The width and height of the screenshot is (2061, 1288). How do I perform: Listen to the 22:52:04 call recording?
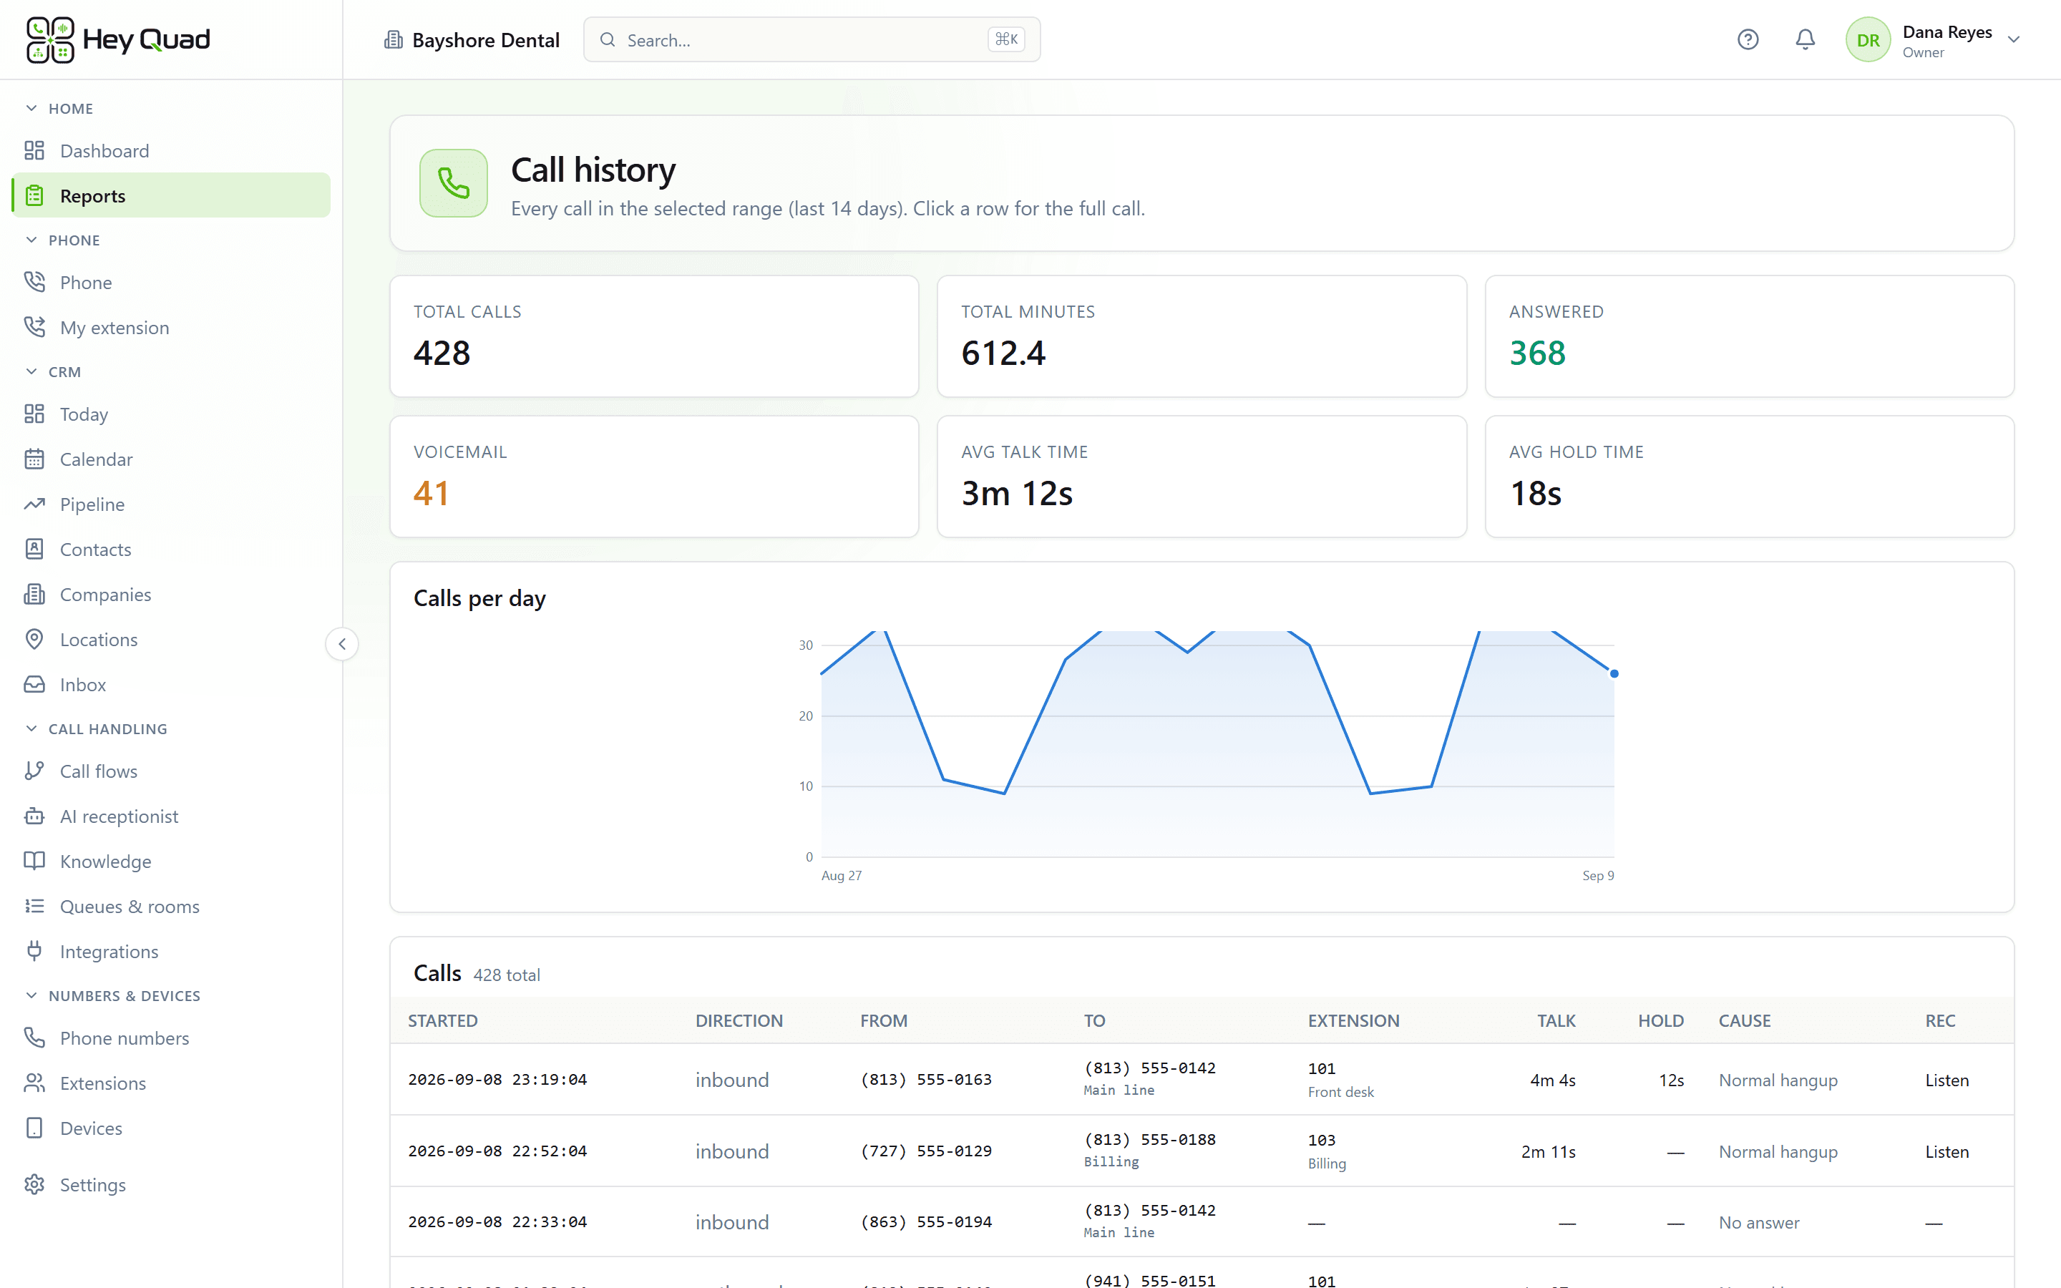tap(1947, 1151)
